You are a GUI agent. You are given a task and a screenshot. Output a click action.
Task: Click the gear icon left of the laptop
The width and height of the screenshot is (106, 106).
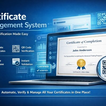click(39, 38)
